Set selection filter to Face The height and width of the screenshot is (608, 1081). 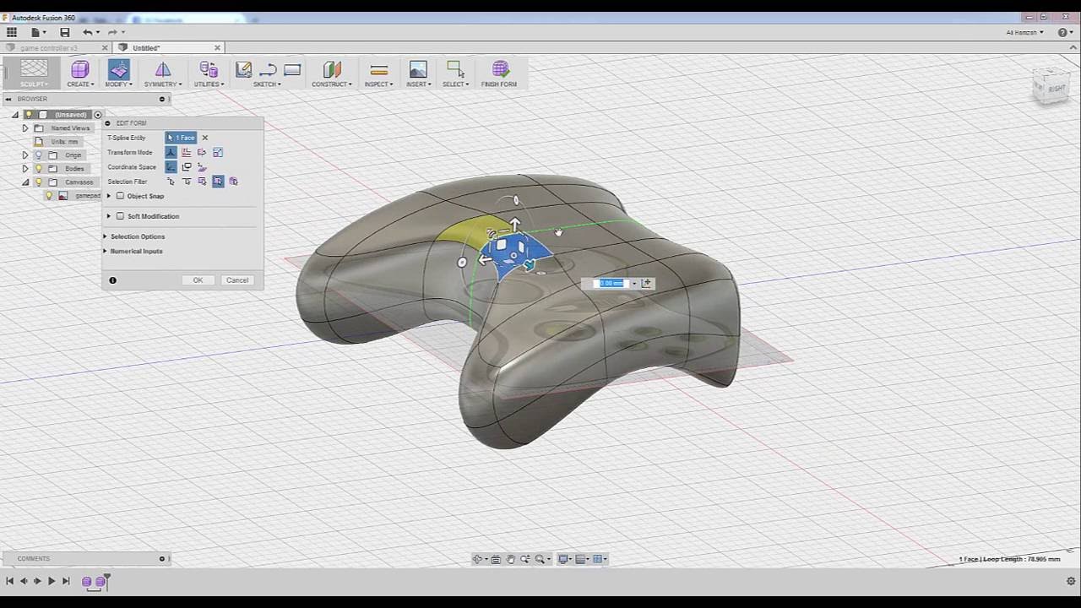pyautogui.click(x=202, y=182)
